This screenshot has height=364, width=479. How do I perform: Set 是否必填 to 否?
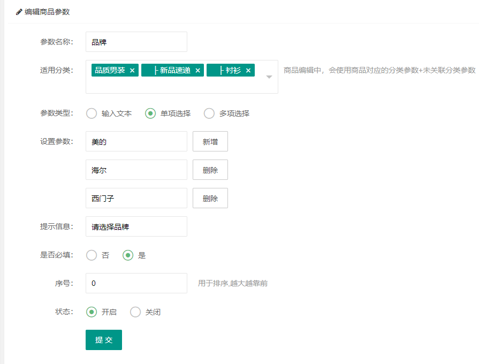pos(92,255)
